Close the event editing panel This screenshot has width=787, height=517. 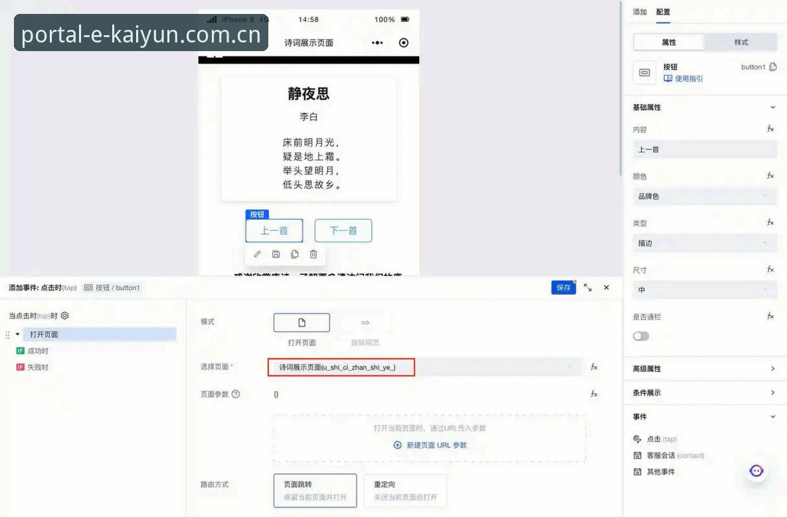(x=606, y=287)
